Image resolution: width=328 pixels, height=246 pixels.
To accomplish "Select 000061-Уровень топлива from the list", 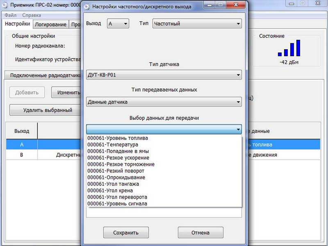I will [164, 138].
